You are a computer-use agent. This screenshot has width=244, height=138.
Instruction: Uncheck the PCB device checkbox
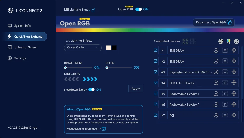156,115
